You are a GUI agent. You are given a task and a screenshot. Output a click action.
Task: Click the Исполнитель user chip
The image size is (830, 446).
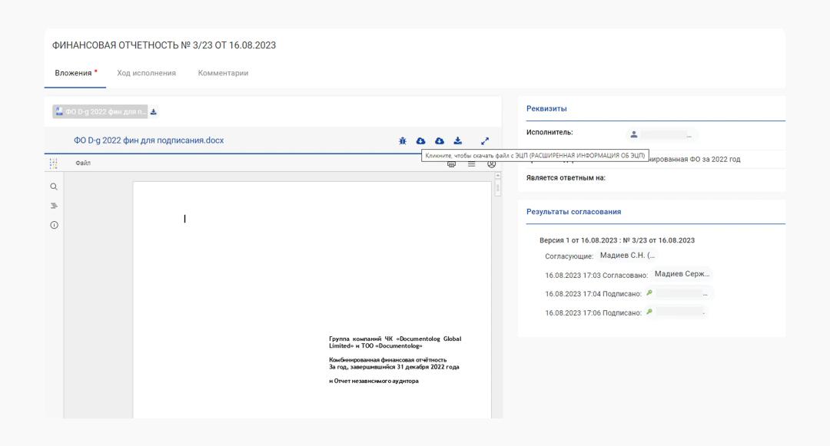point(661,135)
